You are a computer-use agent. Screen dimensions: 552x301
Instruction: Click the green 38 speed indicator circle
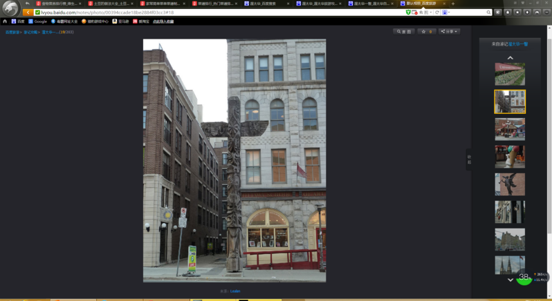click(x=524, y=277)
